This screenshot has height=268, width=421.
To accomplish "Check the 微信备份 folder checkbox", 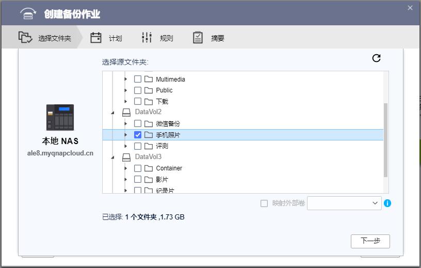I will (x=138, y=124).
